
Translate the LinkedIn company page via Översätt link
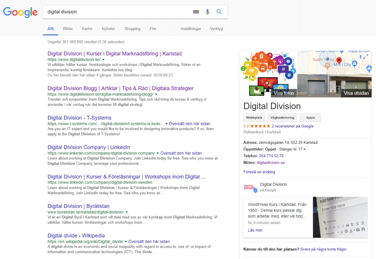pyautogui.click(x=181, y=153)
